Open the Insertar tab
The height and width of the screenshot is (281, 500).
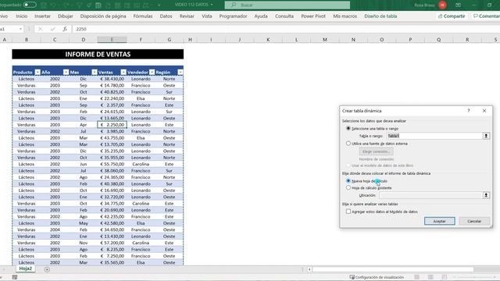pyautogui.click(x=42, y=16)
